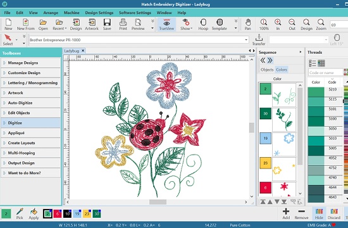Select the Pan hand tool
The image size is (348, 228).
pyautogui.click(x=247, y=24)
